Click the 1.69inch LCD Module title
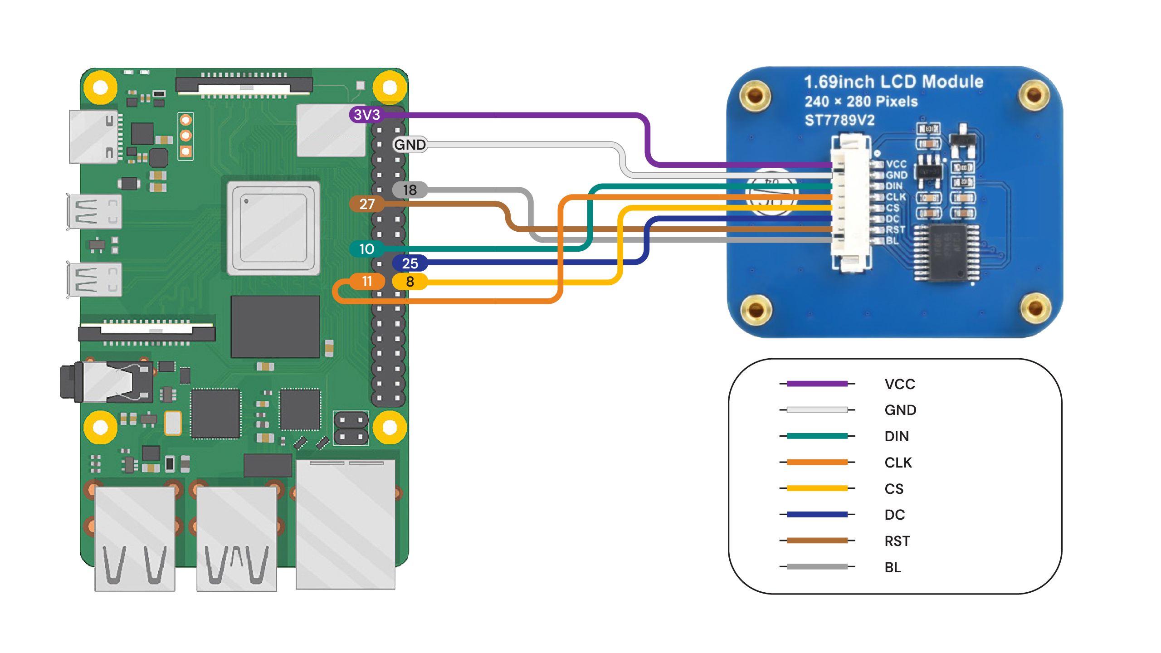1161x653 pixels. pyautogui.click(x=893, y=82)
